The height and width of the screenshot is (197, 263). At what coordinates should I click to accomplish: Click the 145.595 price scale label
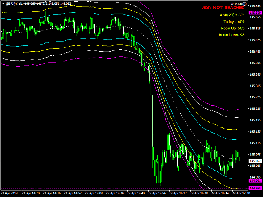255,6
